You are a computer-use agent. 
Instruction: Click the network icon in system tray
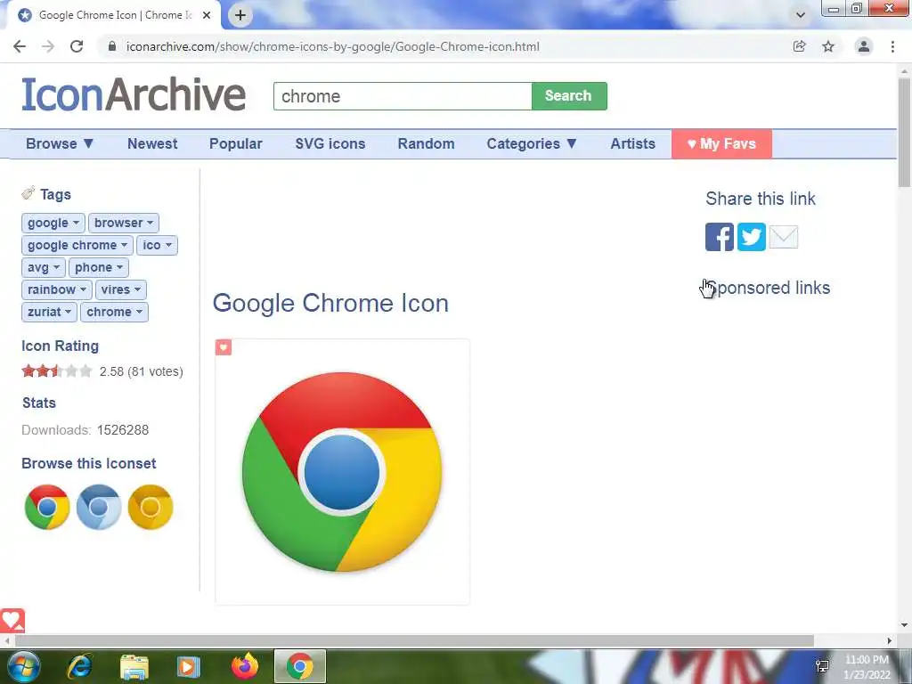822,666
